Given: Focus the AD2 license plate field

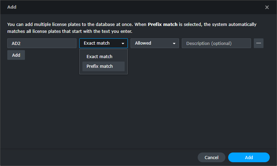Looking at the screenshot, I should coord(42,43).
